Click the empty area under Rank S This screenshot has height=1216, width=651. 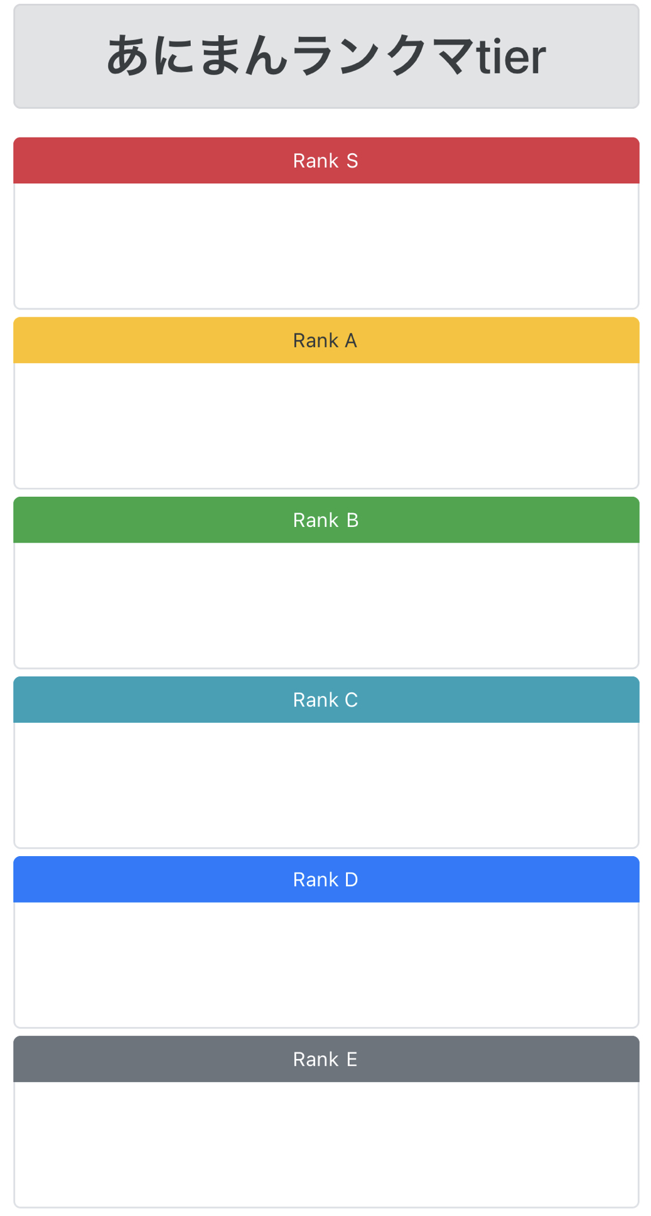[326, 245]
